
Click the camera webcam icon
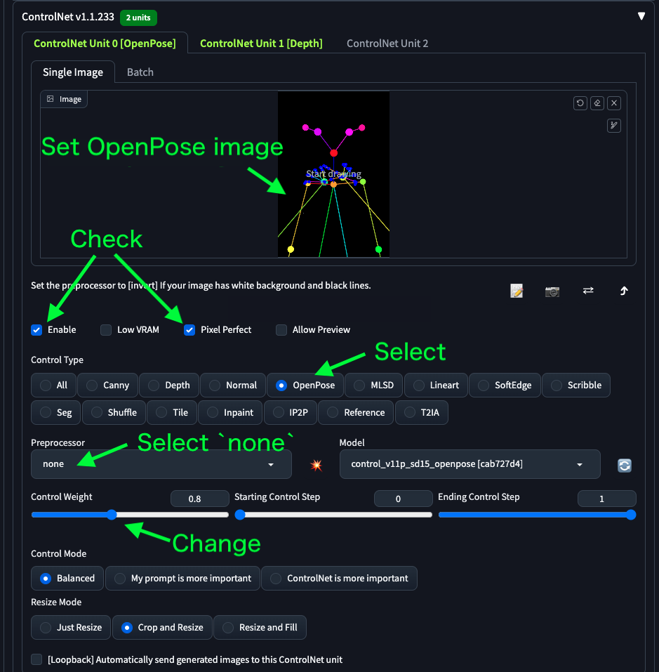pyautogui.click(x=552, y=291)
